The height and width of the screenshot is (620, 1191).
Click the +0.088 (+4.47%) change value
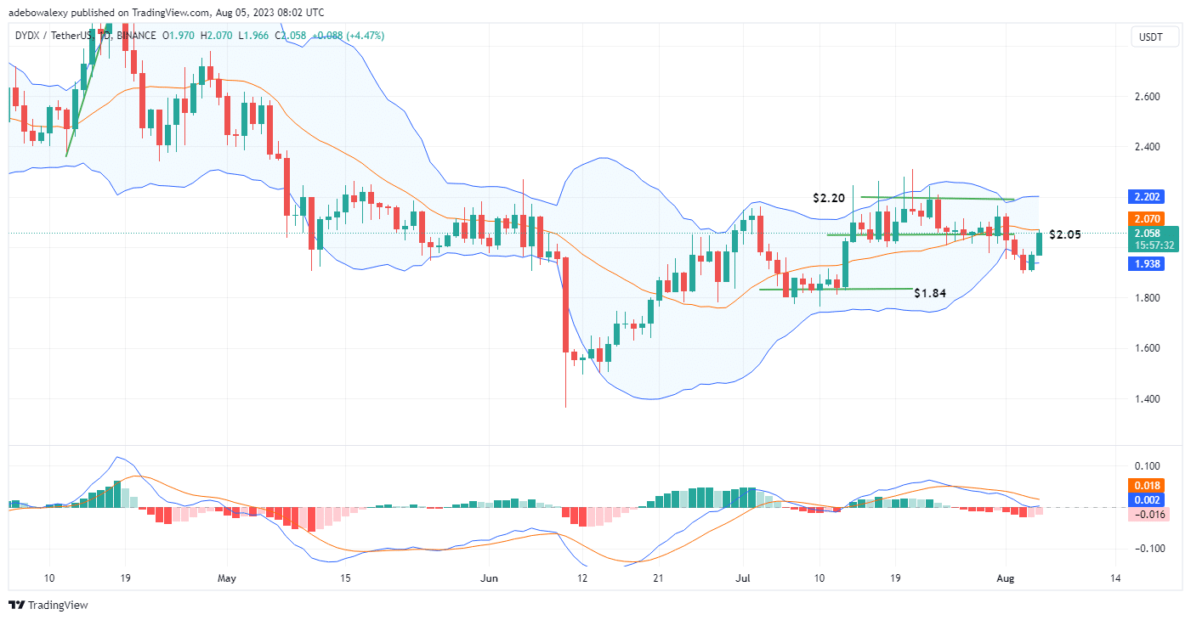(348, 36)
